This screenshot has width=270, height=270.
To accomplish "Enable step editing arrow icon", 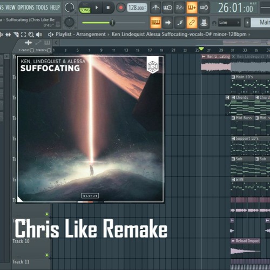I will pos(167,23).
